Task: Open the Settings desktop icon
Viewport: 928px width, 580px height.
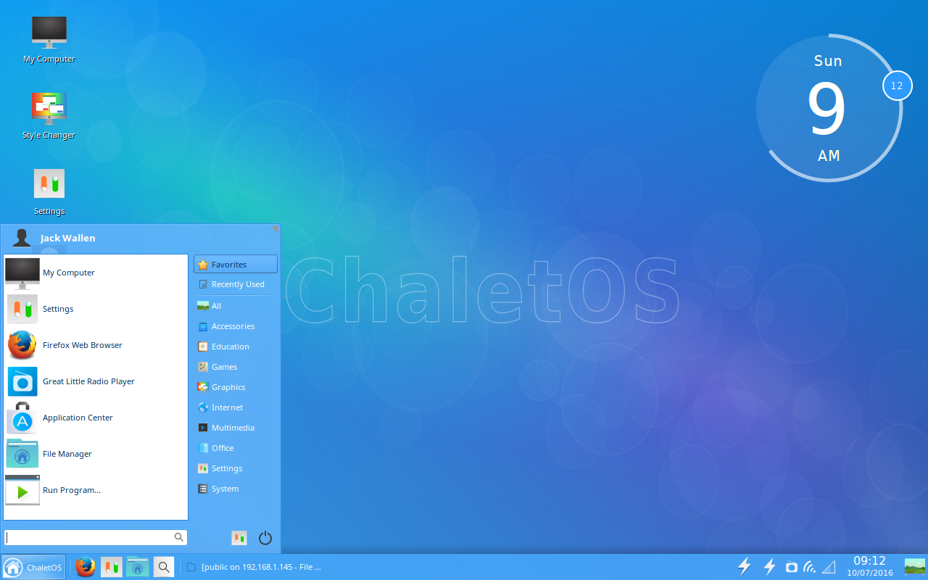Action: tap(49, 191)
